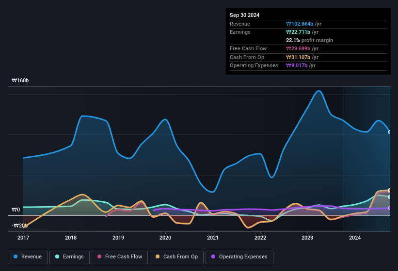Toggle Operating Expenses legend button
398x271 pixels.
(x=239, y=257)
